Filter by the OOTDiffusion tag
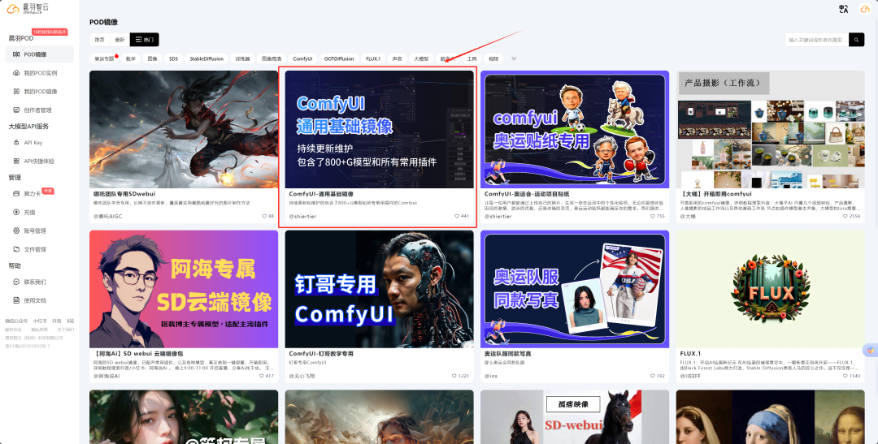 coord(339,58)
